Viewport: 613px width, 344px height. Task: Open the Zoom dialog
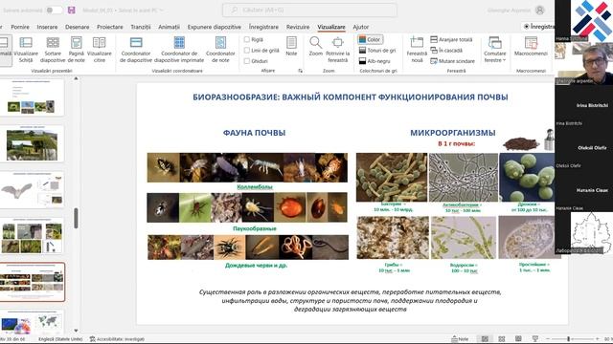315,47
